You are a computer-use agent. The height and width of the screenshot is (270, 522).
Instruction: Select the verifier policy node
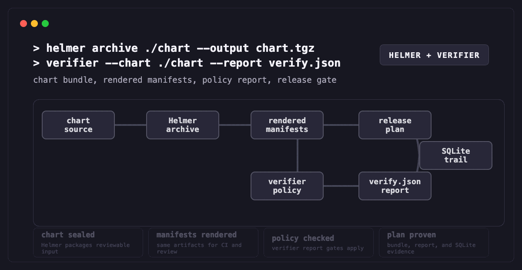(287, 186)
